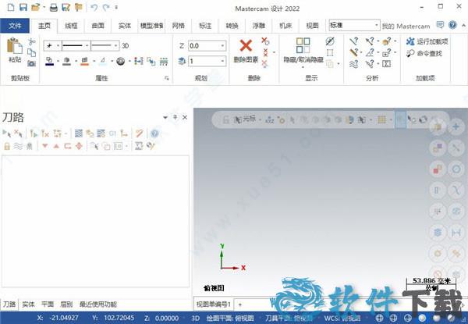The height and width of the screenshot is (324, 468).
Task: Run add-in via 运行加载项
Action: point(426,41)
